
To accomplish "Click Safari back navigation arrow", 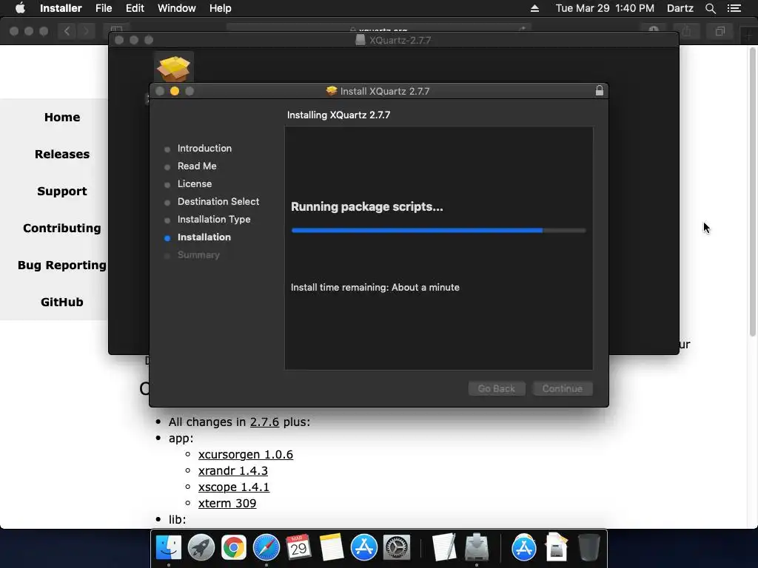I will (x=67, y=31).
